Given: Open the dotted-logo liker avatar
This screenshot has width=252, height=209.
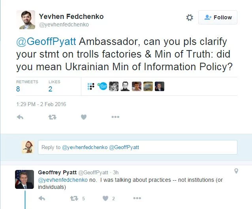Looking at the screenshot, I should pyautogui.click(x=91, y=86).
